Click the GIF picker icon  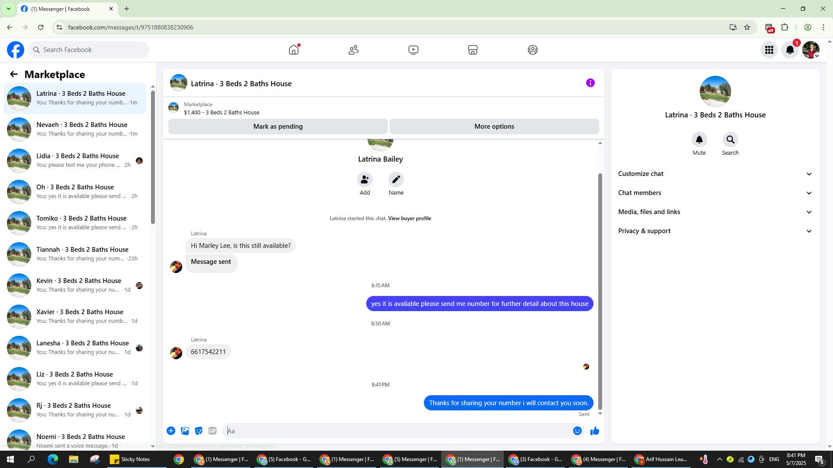212,431
